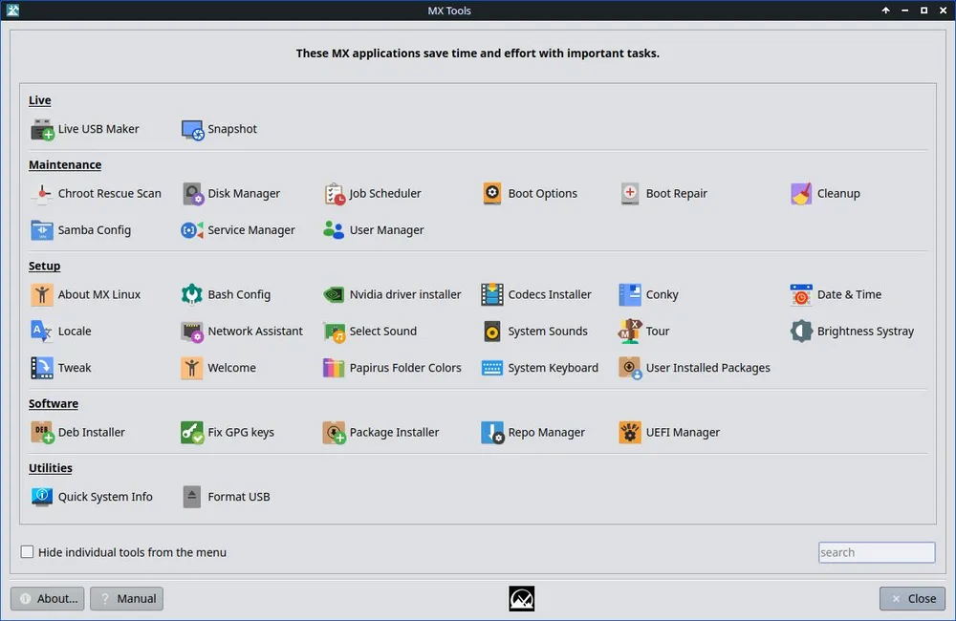The width and height of the screenshot is (956, 621).
Task: Tick Hide individual tools from the menu
Action: click(27, 552)
